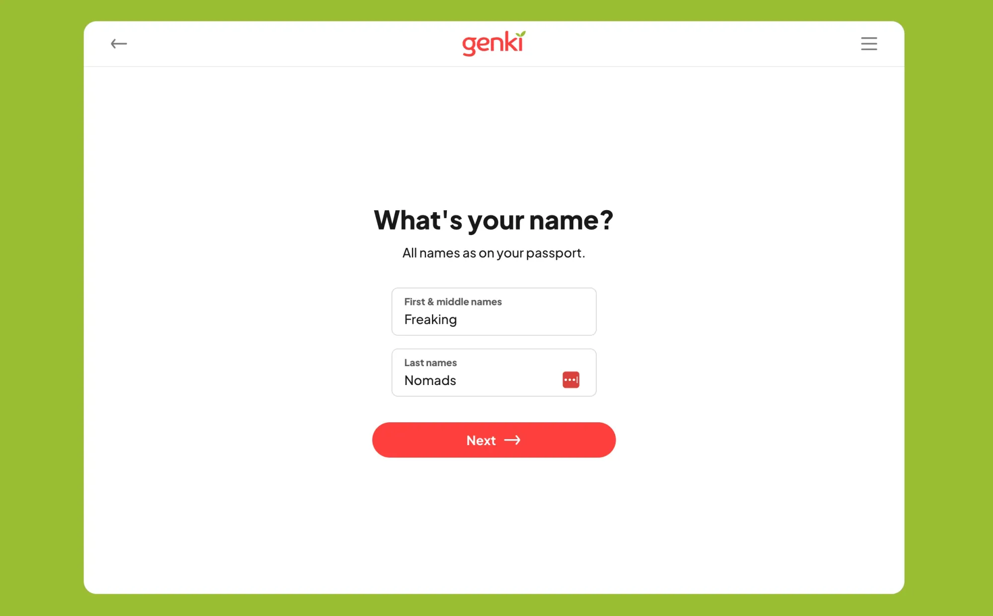
Task: Click the Next button to proceed
Action: (x=494, y=440)
